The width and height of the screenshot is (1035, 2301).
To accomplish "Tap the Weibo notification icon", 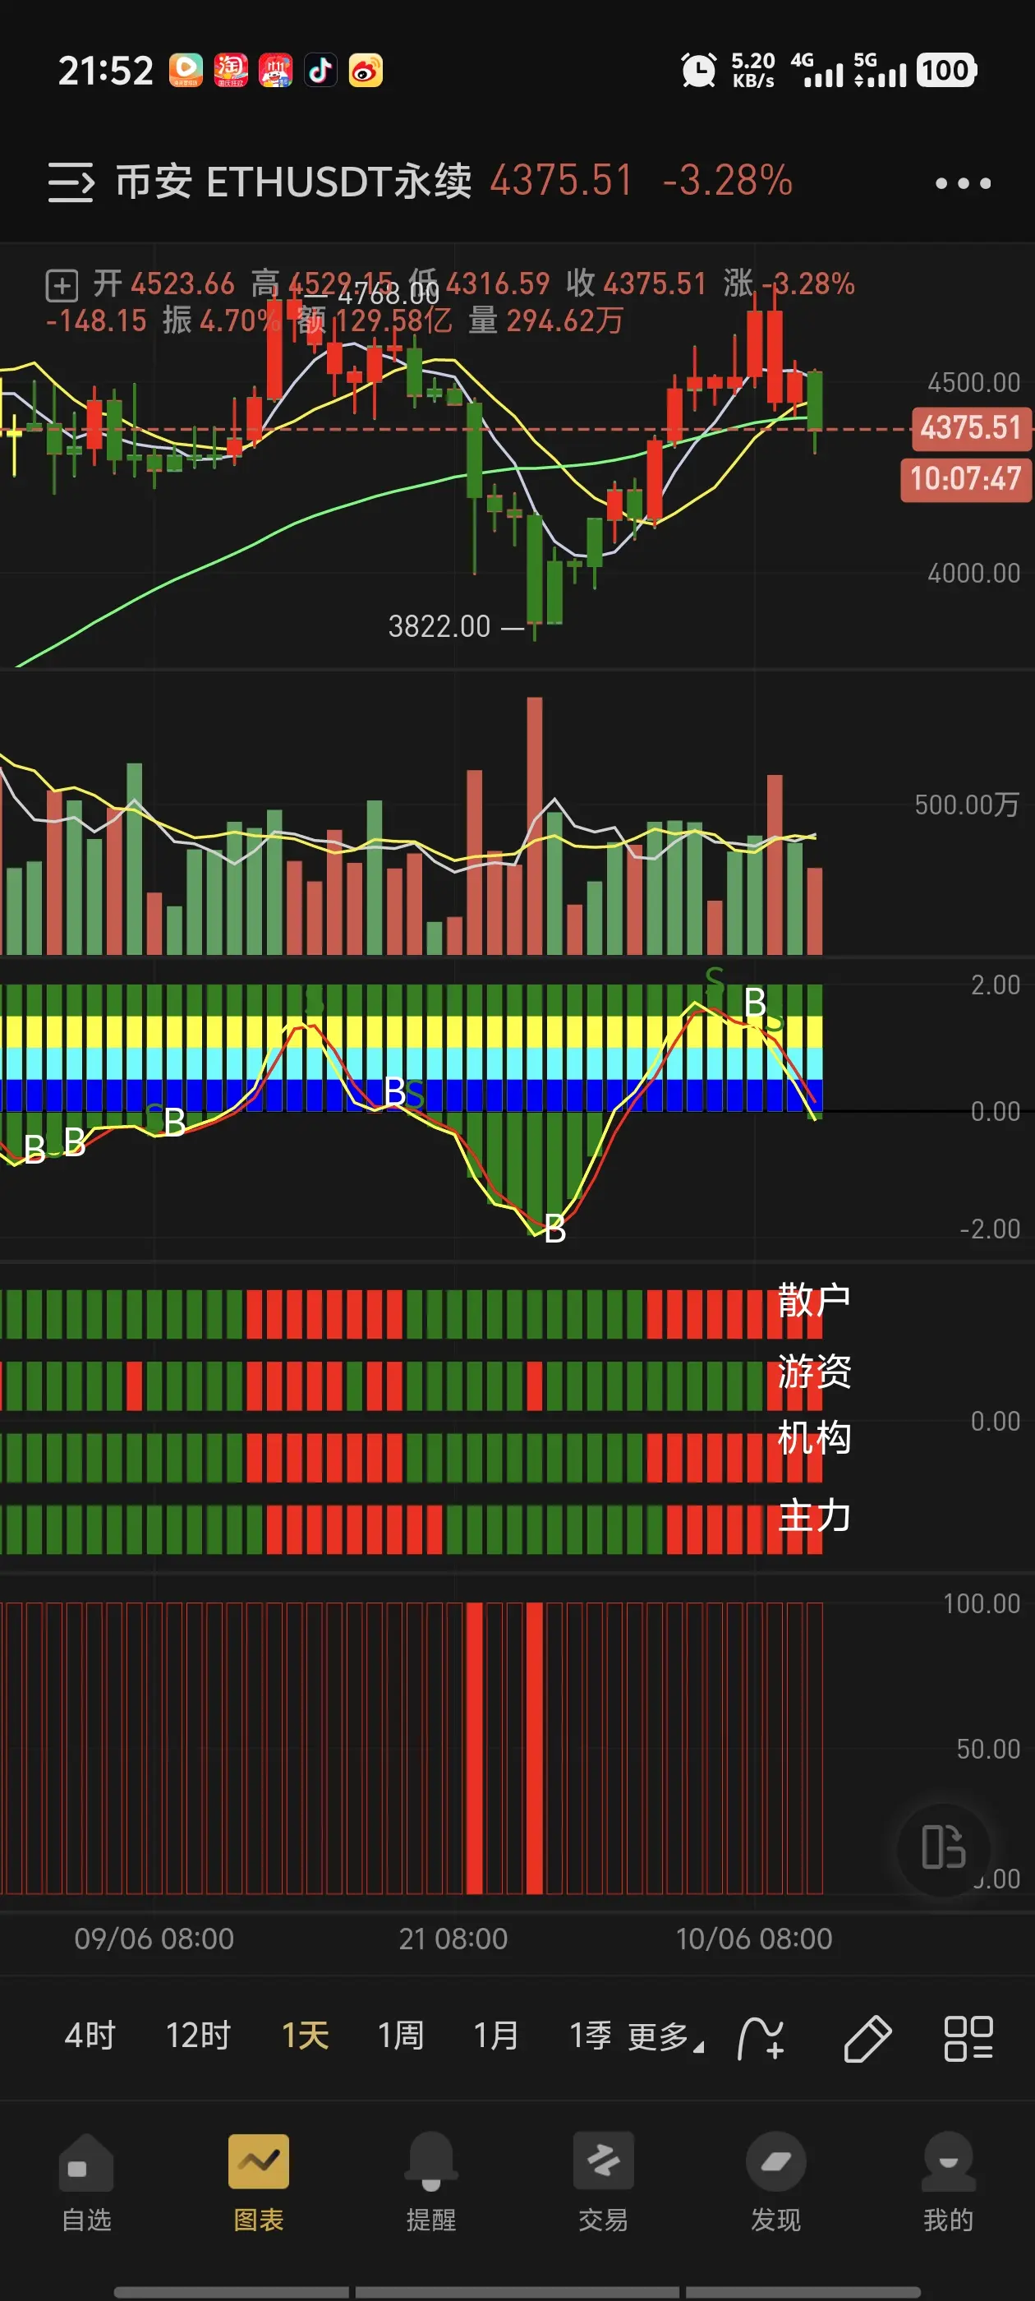I will click(366, 70).
